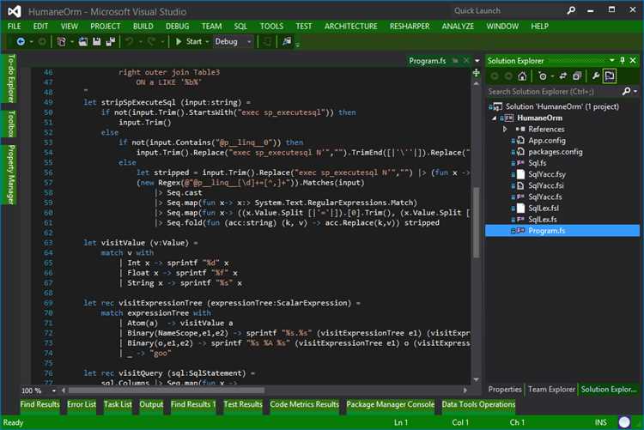Select packages.config in Solution Explorer
Image resolution: width=644 pixels, height=430 pixels.
556,152
